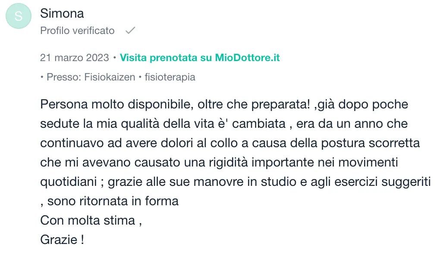Click review line starting 'Persona molto disponibile'
This screenshot has width=443, height=253.
(224, 105)
